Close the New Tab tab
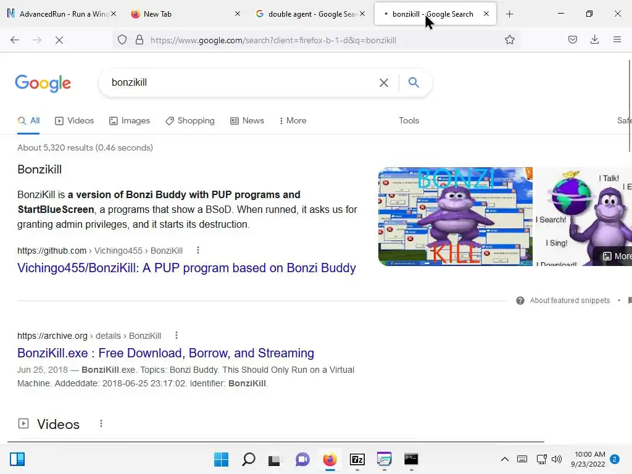 coord(238,14)
